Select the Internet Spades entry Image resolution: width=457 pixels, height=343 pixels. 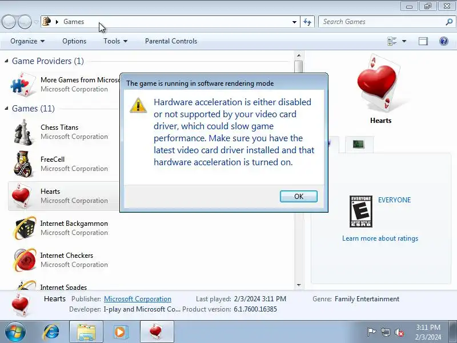[x=63, y=288]
